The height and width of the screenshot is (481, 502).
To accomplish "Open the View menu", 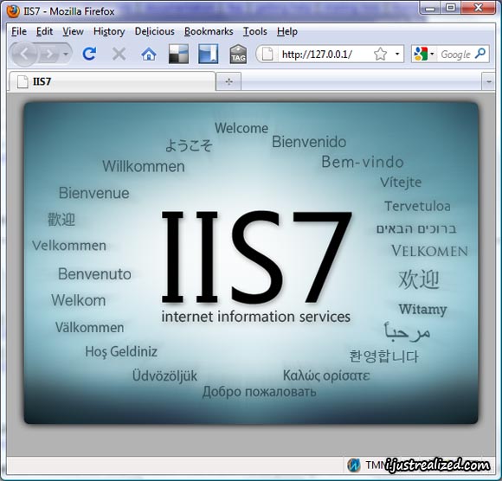I will tap(73, 31).
